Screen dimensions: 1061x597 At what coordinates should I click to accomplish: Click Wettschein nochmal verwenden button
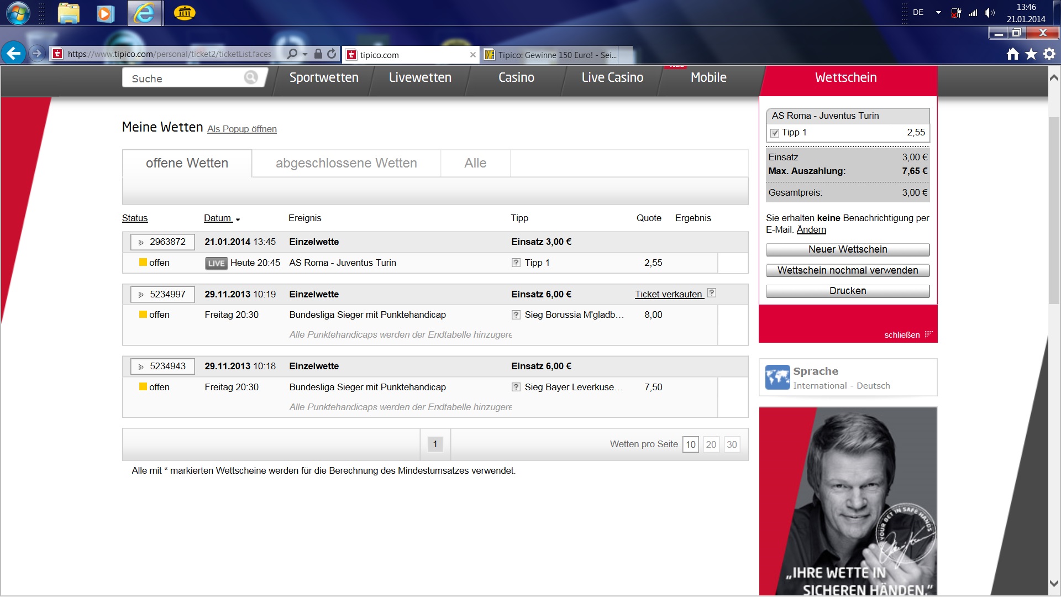coord(848,270)
